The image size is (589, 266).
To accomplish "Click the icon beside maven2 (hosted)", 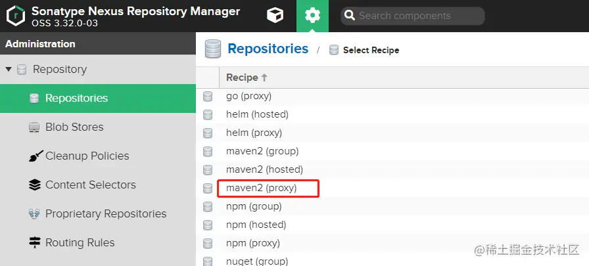I will (x=208, y=170).
